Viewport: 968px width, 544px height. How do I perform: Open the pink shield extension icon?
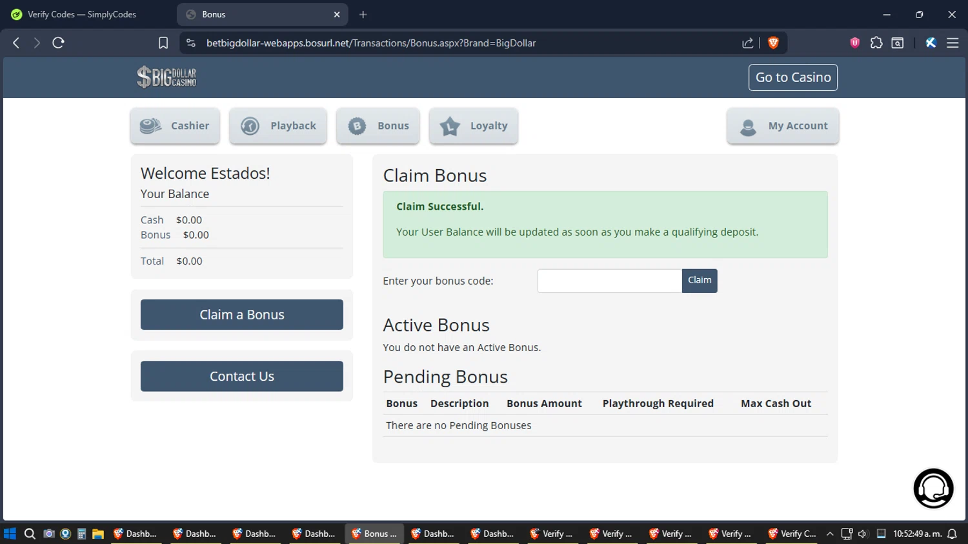coord(855,43)
